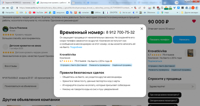
Task: Open UAKino bookmark
Action: pyautogui.click(x=96, y=12)
